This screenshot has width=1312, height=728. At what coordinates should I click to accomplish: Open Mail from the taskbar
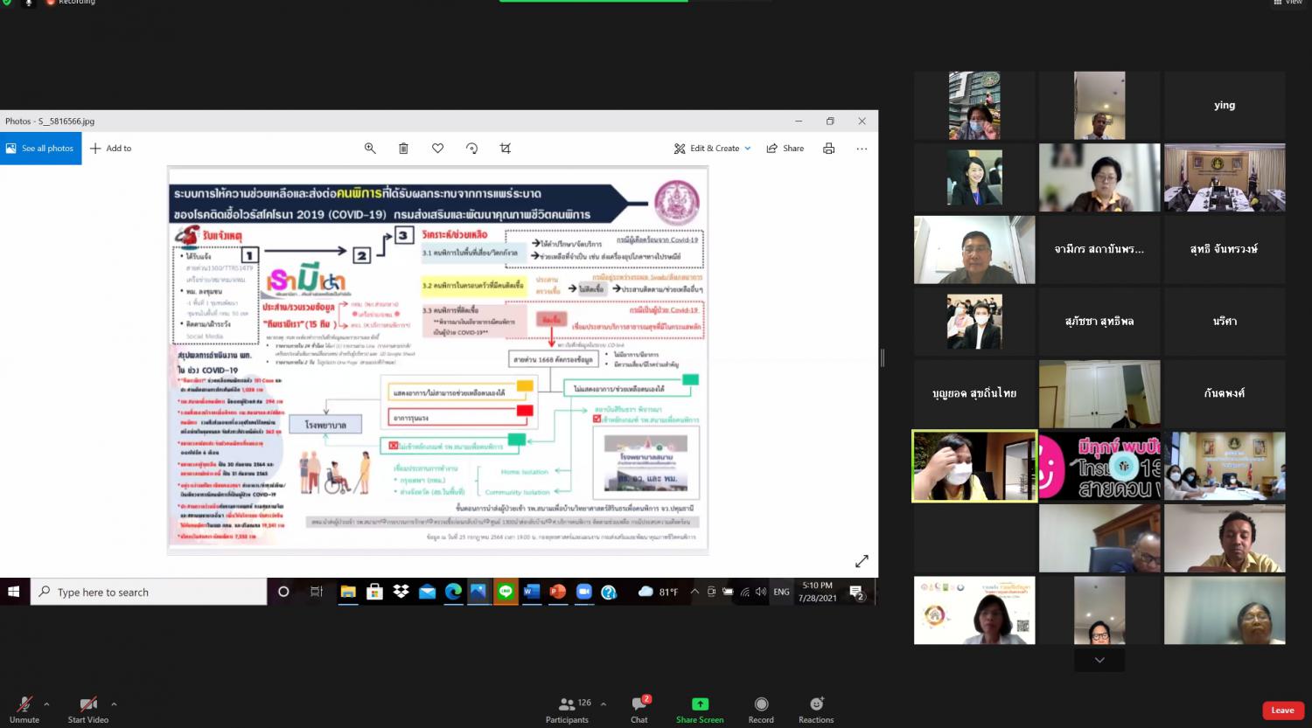click(x=427, y=592)
